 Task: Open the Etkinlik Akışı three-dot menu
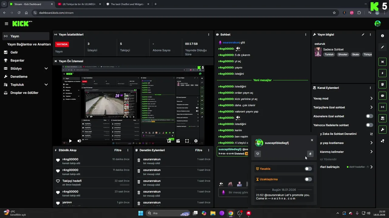128,150
